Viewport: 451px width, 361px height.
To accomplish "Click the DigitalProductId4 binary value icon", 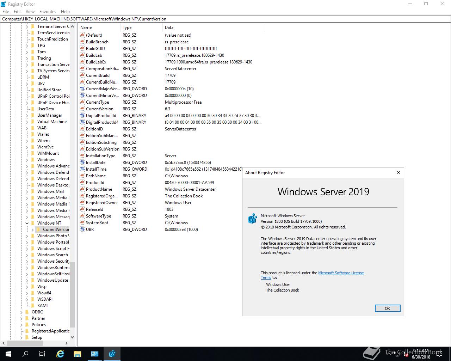I will pyautogui.click(x=82, y=122).
